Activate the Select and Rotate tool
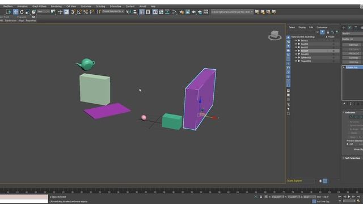The height and width of the screenshot is (204, 363). (22, 12)
